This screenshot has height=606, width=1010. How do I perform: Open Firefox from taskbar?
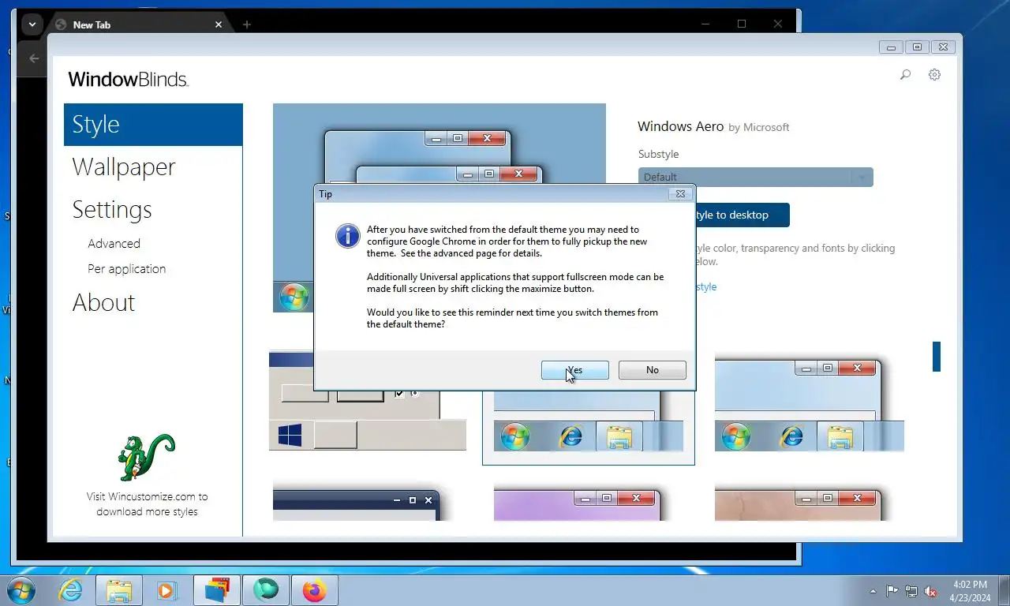[x=315, y=590]
